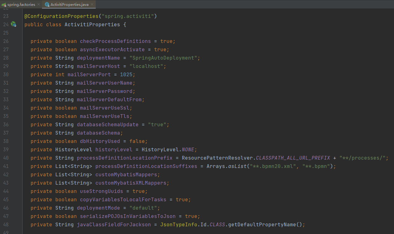Click the HistoryLevel type on line 39
Viewport: 394px width, 234px height.
coord(74,149)
